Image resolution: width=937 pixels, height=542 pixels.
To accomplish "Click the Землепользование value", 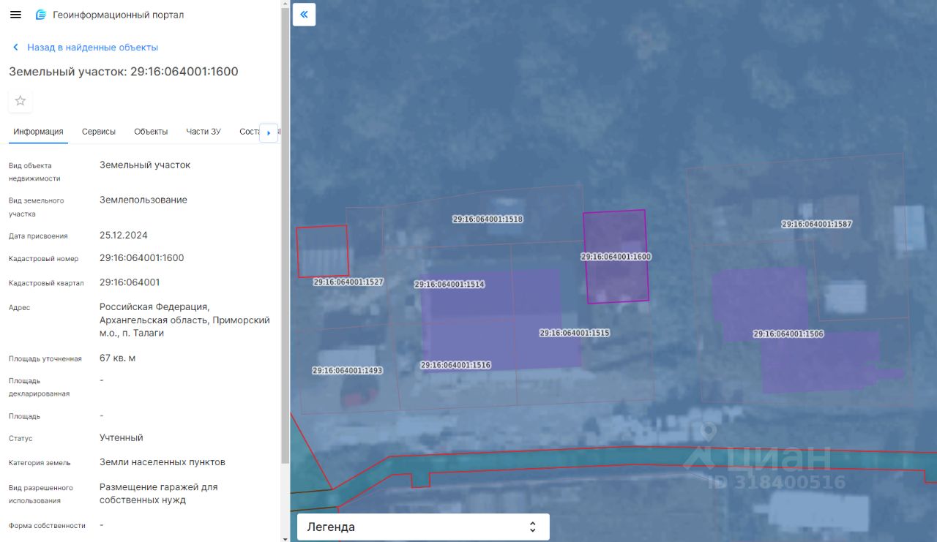I will [143, 200].
